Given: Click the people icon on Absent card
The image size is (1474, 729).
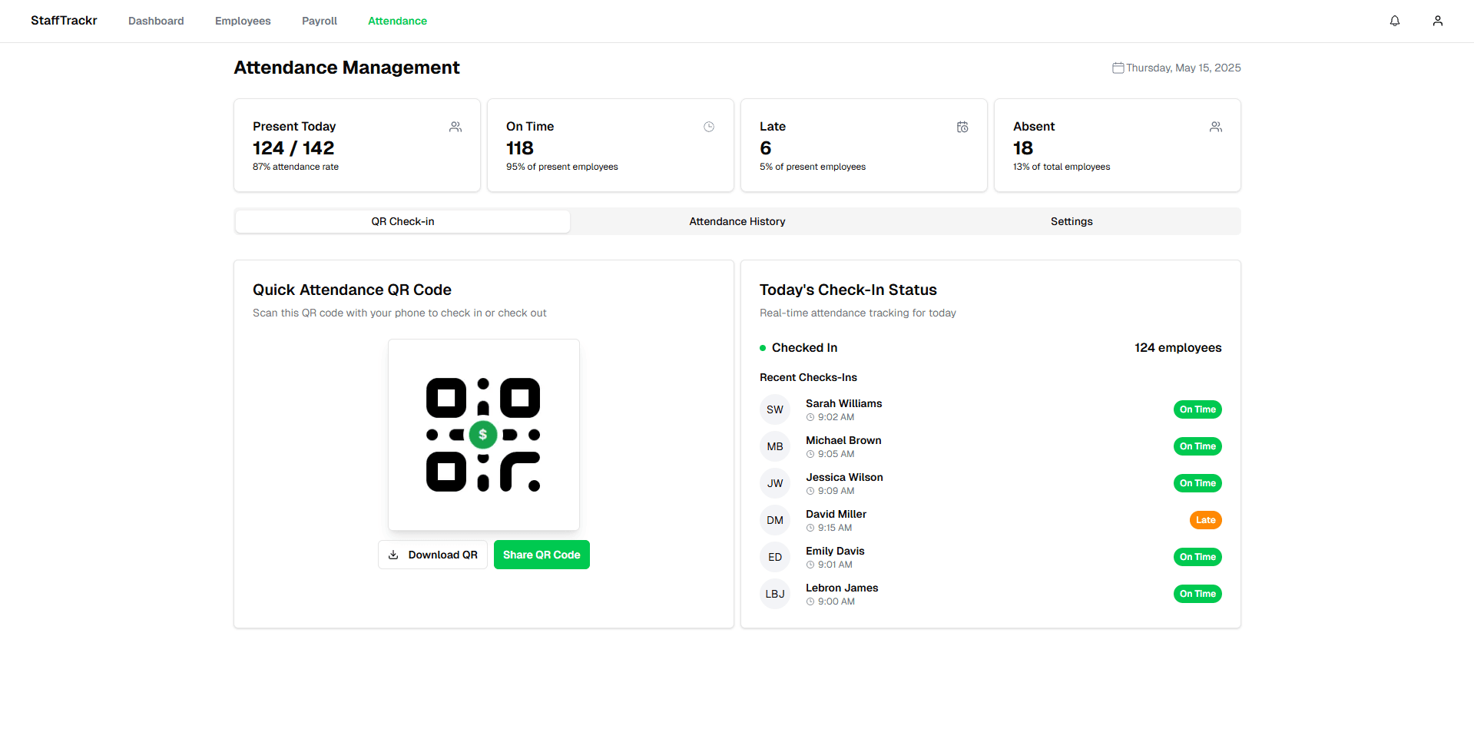Looking at the screenshot, I should pos(1216,127).
